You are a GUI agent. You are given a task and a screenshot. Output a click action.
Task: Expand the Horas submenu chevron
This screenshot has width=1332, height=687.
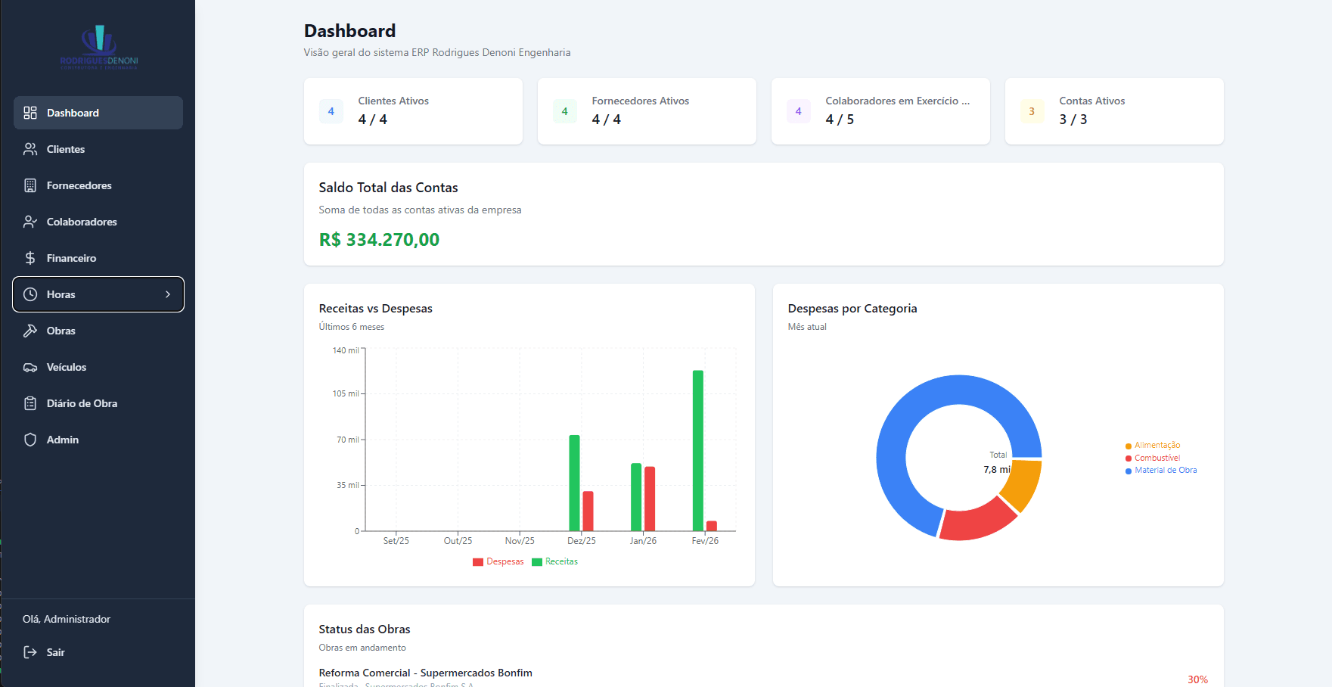pos(168,294)
